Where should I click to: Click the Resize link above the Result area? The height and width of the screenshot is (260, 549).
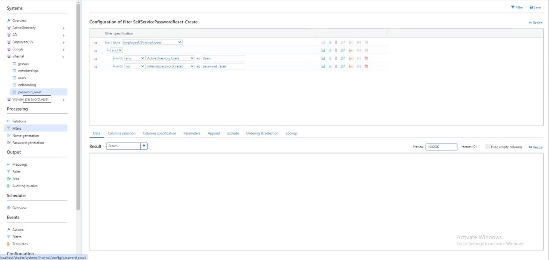[535, 147]
